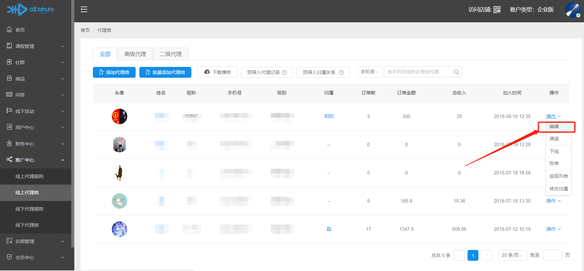
Task: Click the 预导入归属关系 button
Action: point(323,72)
